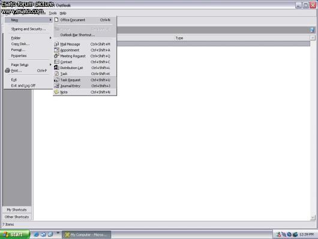Select the Contact card icon
The image size is (318, 239).
[x=56, y=62]
